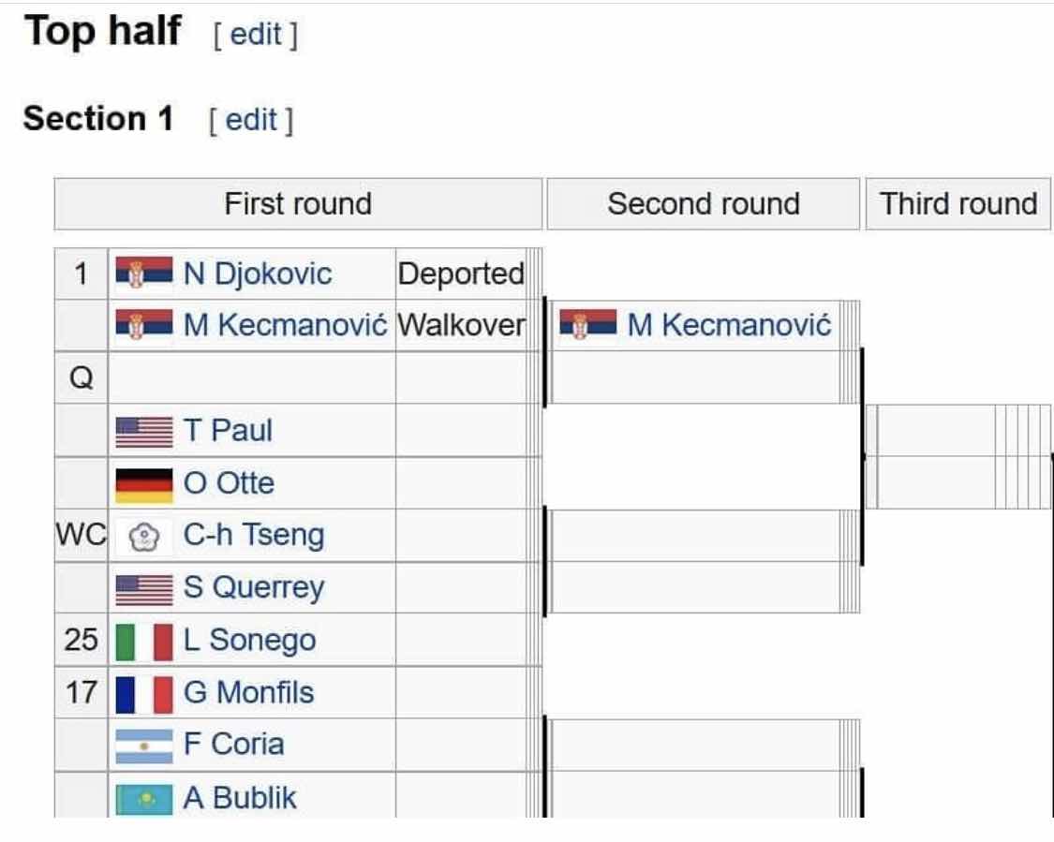
Task: Click the Argentine flag beside F Coria
Action: point(144,746)
